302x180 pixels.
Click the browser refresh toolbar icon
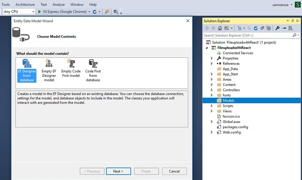(95, 12)
